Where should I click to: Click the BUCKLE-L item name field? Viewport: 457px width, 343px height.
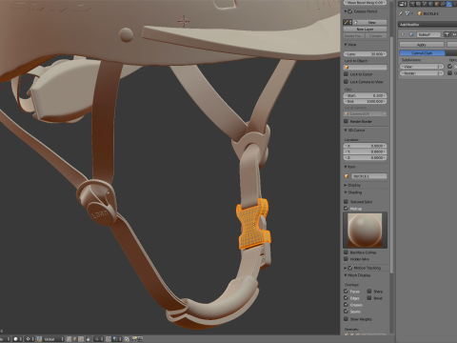368,176
